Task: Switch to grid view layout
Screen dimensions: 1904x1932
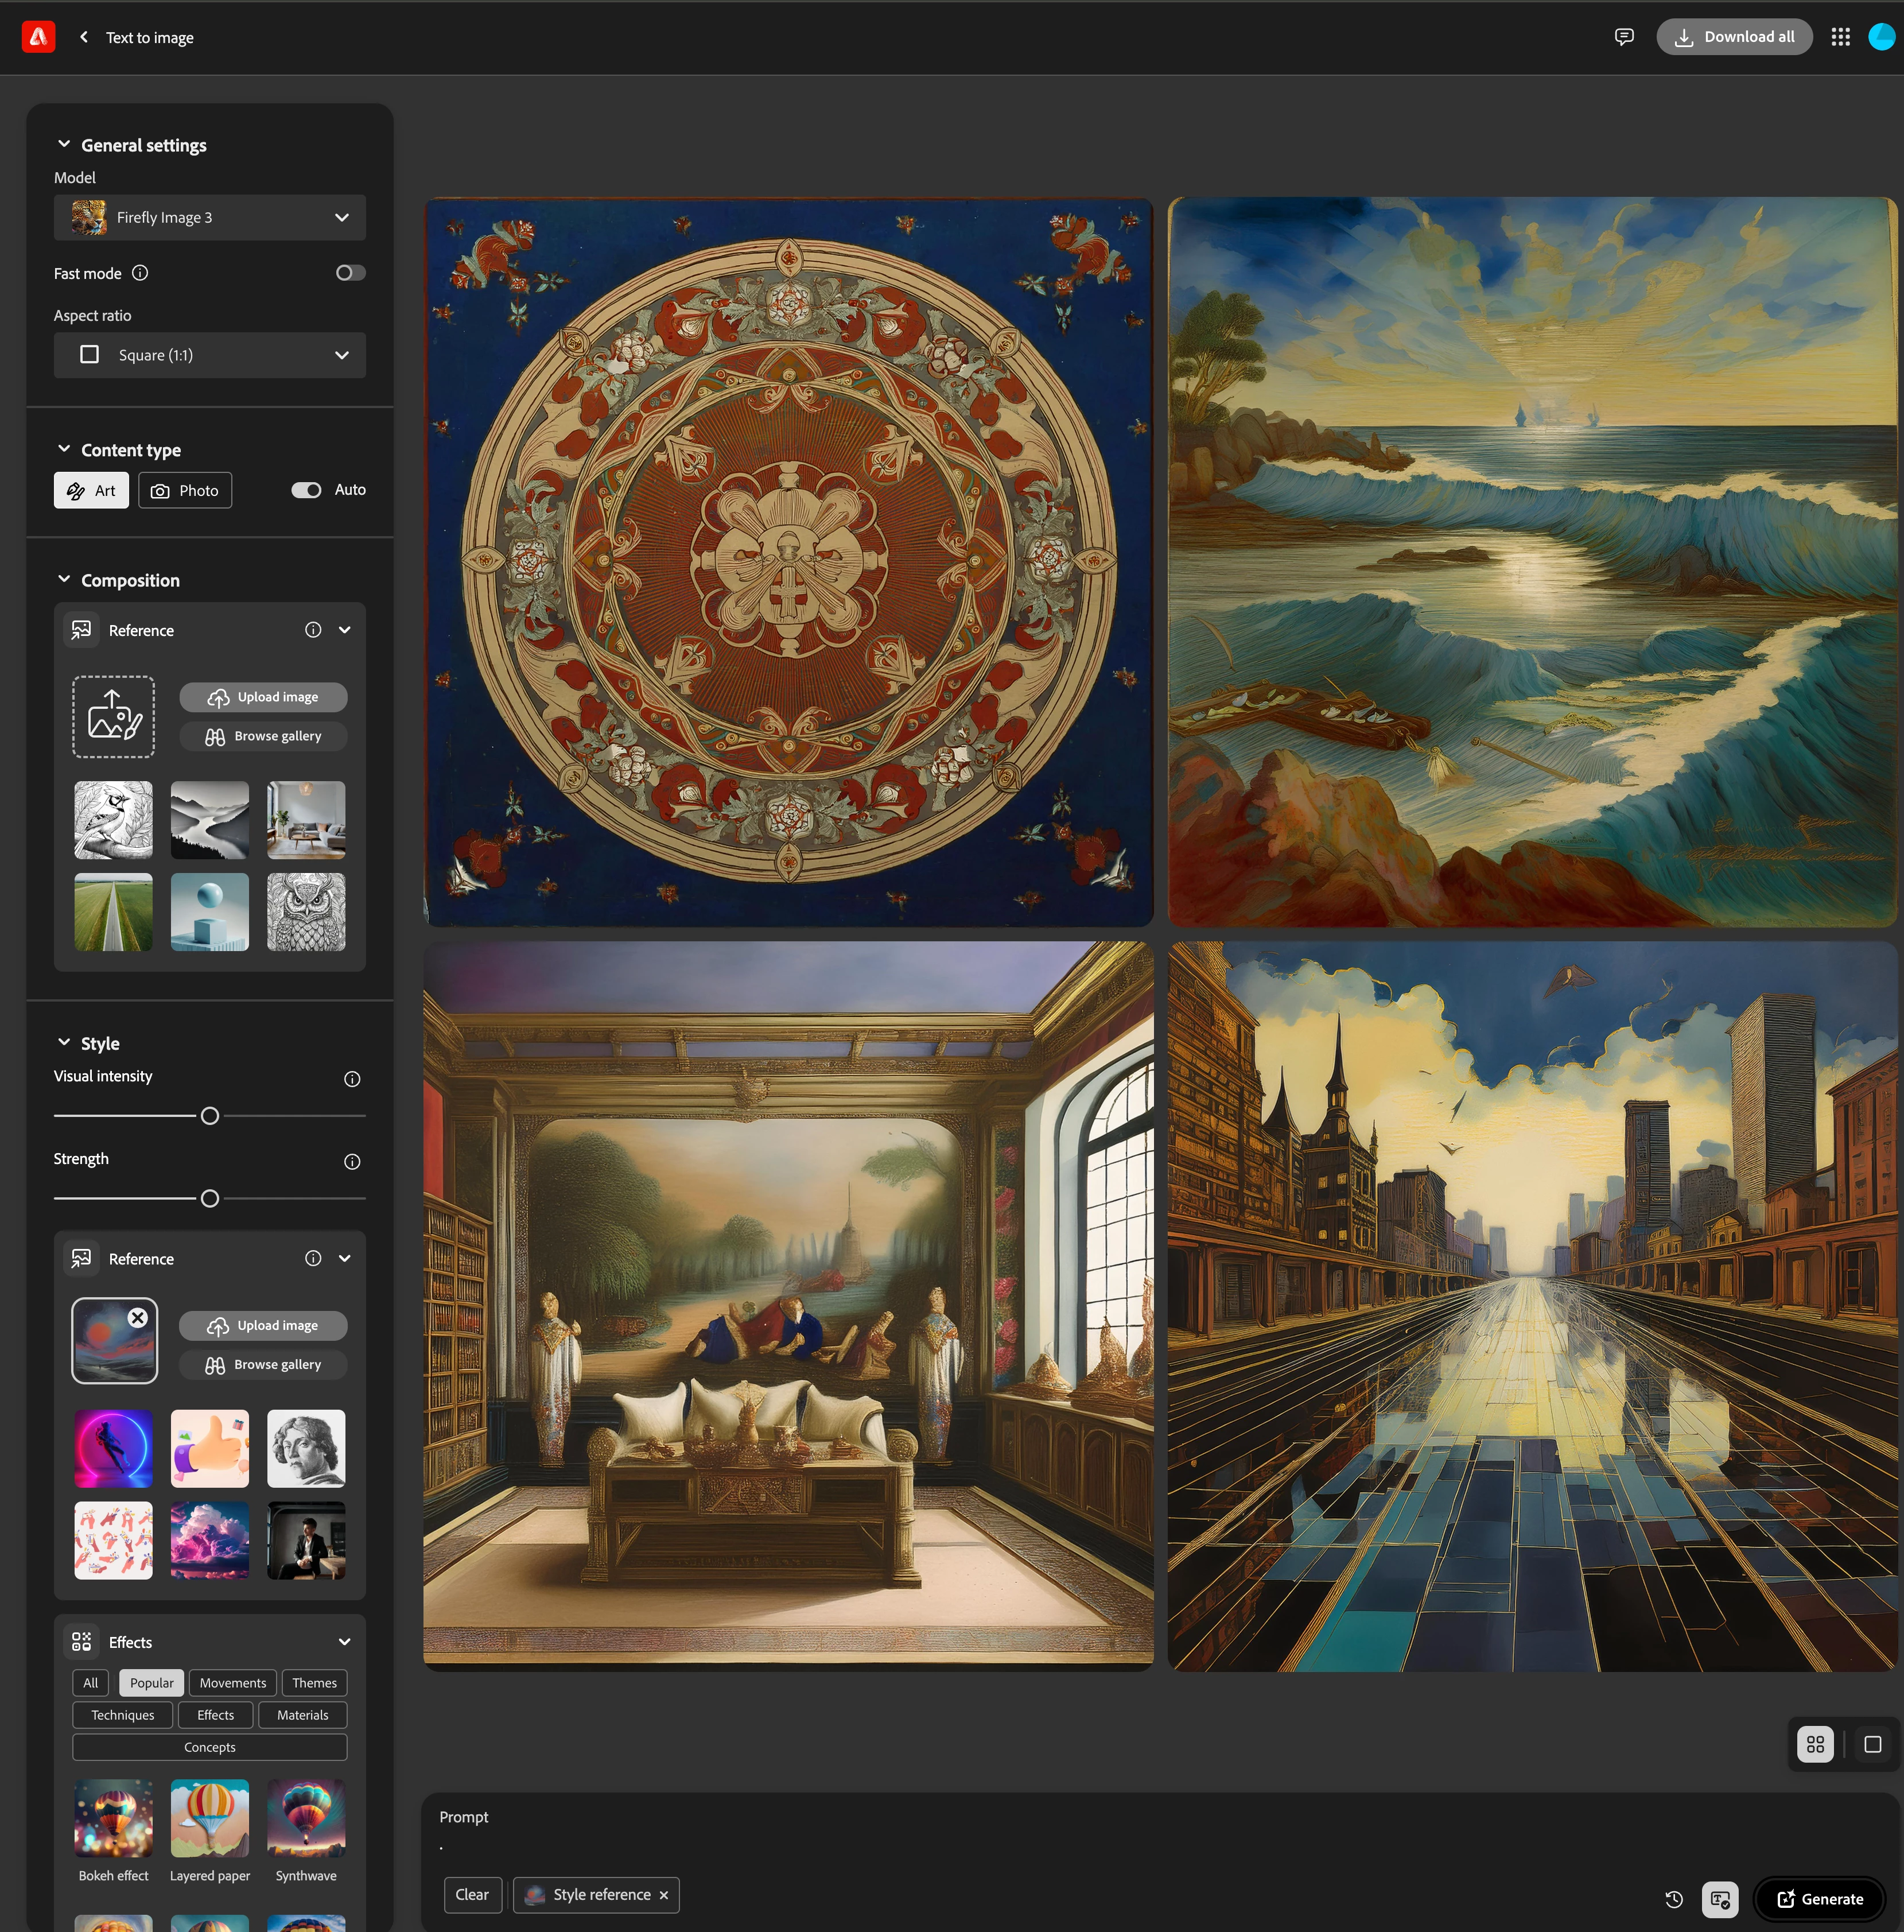Action: click(1815, 1745)
